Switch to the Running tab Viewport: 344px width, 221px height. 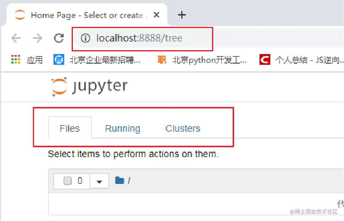tap(122, 129)
